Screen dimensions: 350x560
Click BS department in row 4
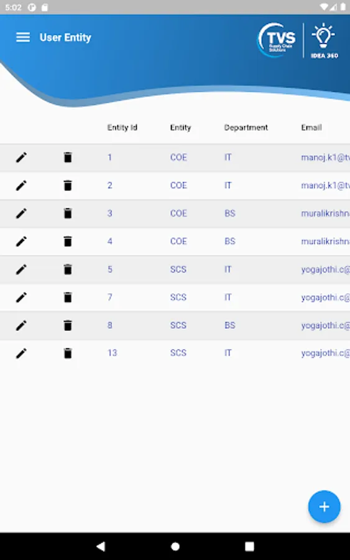coord(230,241)
